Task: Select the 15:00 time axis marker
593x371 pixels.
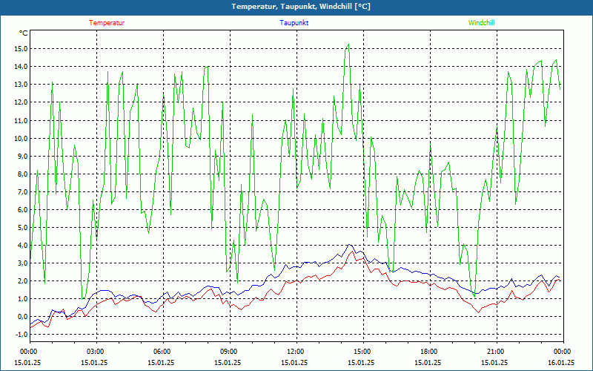Action: click(x=362, y=352)
